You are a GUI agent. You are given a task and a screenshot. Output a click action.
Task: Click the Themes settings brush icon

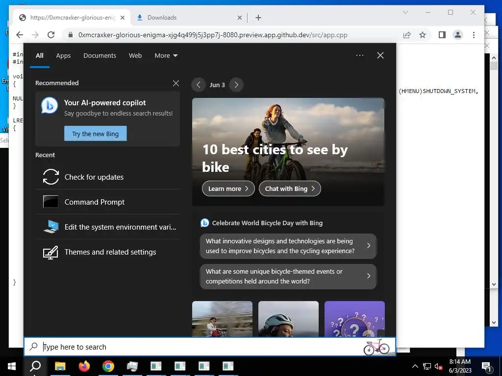point(50,252)
